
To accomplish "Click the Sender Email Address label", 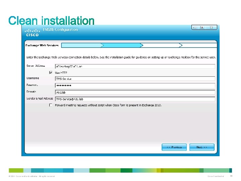I will click(x=39, y=99).
